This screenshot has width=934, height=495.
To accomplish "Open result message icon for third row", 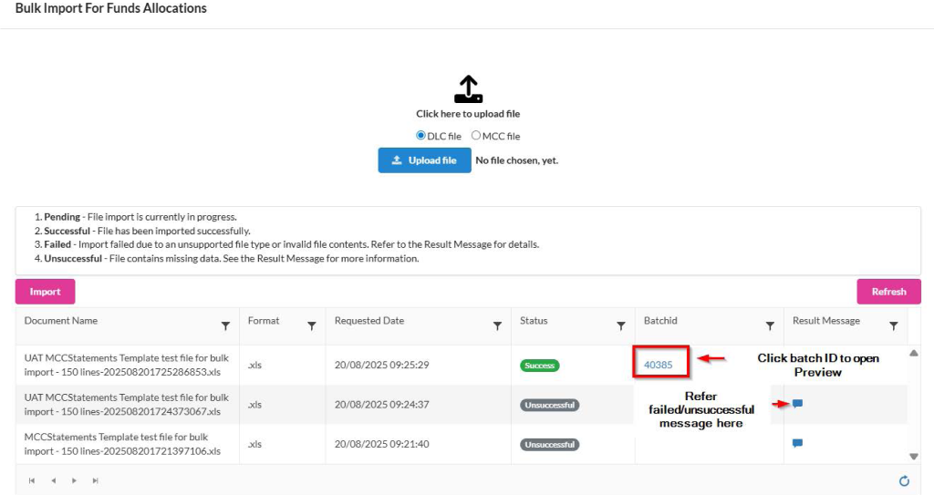I will (797, 444).
